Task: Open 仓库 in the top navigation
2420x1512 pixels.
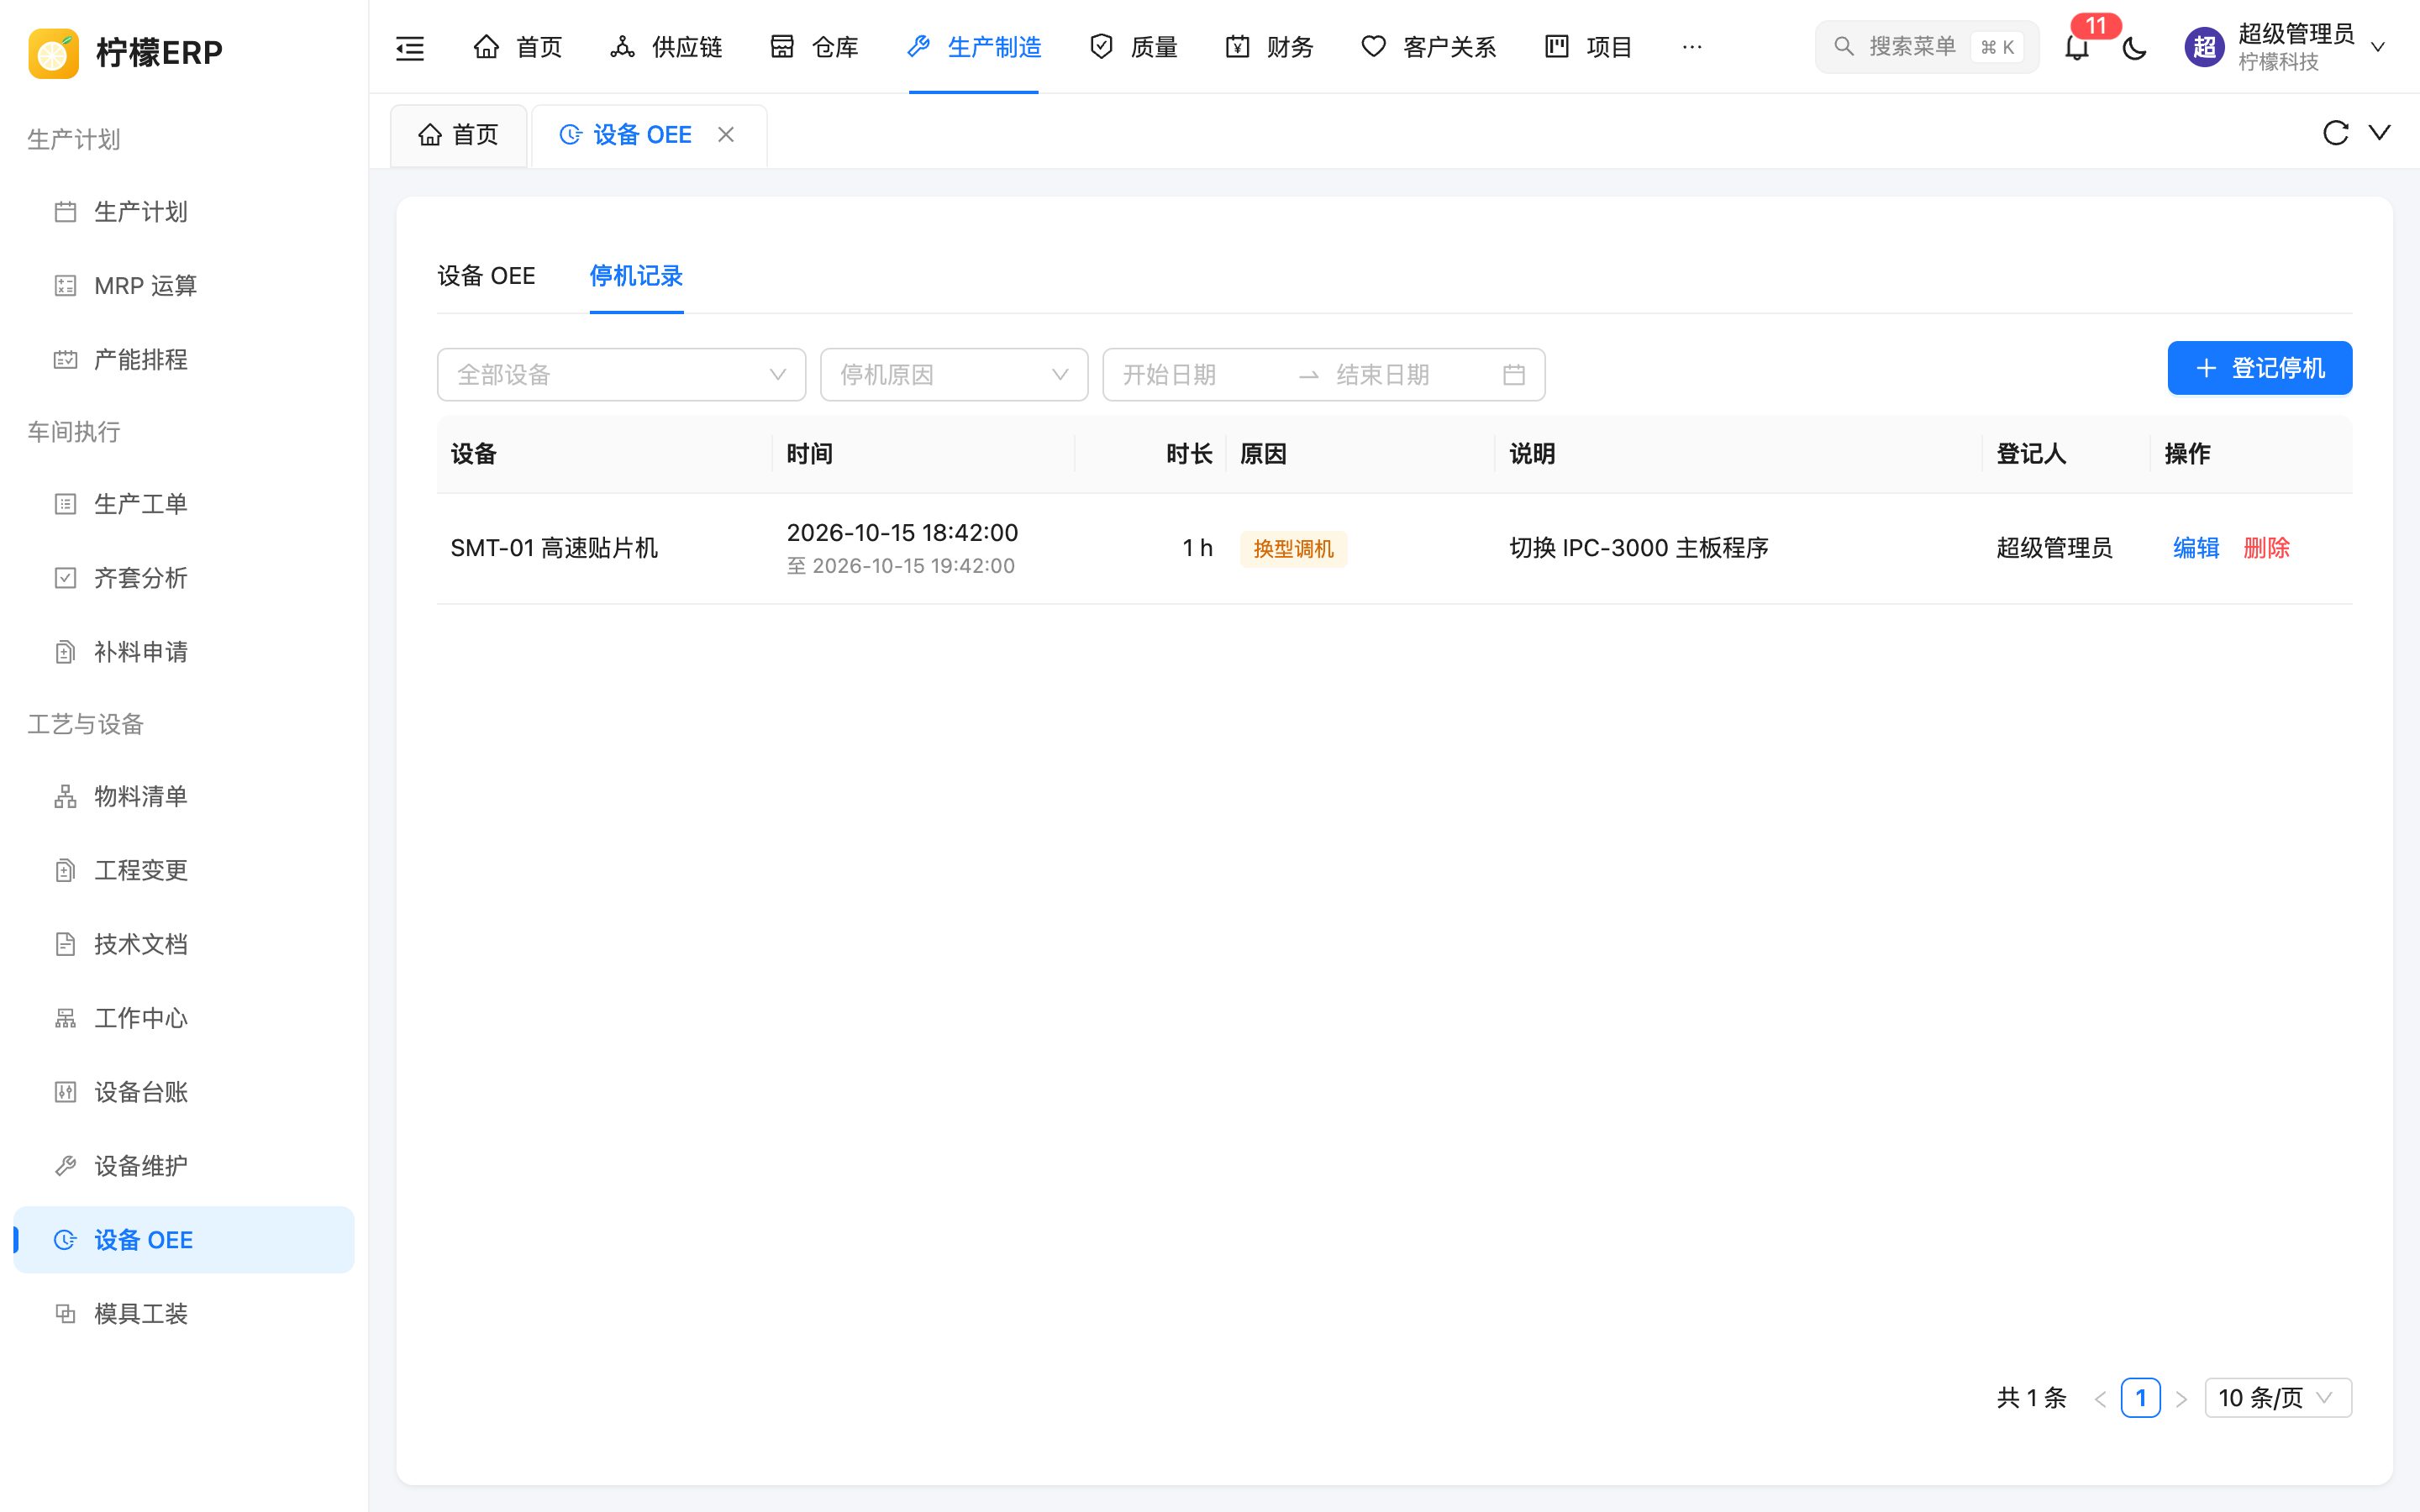Action: [814, 47]
